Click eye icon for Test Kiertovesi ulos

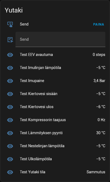click(x=10, y=107)
